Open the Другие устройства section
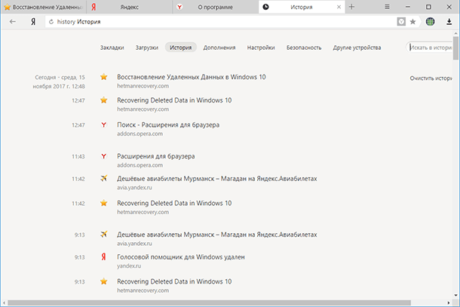The image size is (460, 307). coord(357,48)
